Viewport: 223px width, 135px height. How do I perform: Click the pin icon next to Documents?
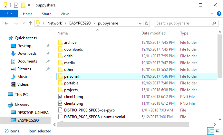[x=48, y=61]
